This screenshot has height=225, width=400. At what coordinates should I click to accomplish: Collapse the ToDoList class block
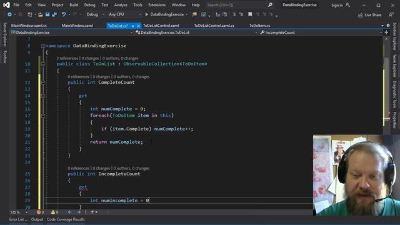pyautogui.click(x=43, y=64)
